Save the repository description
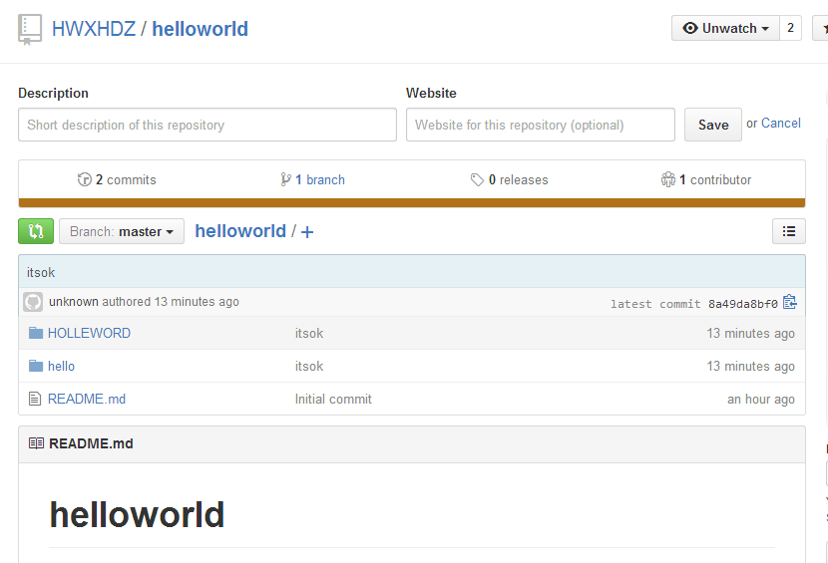The height and width of the screenshot is (563, 828). click(713, 125)
